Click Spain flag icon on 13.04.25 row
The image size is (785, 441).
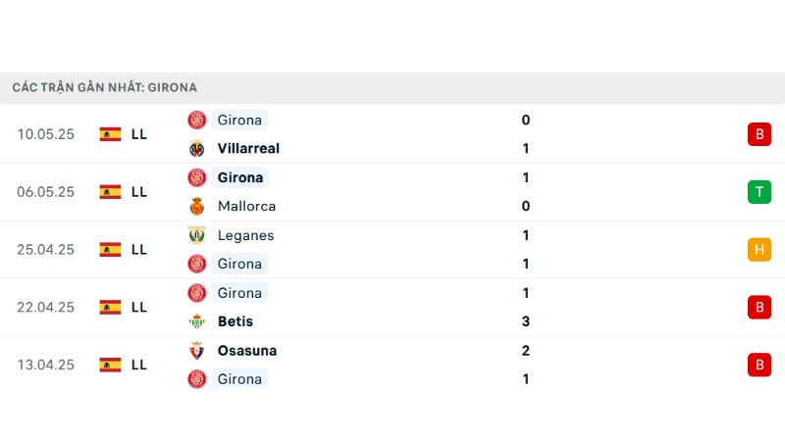coord(110,365)
